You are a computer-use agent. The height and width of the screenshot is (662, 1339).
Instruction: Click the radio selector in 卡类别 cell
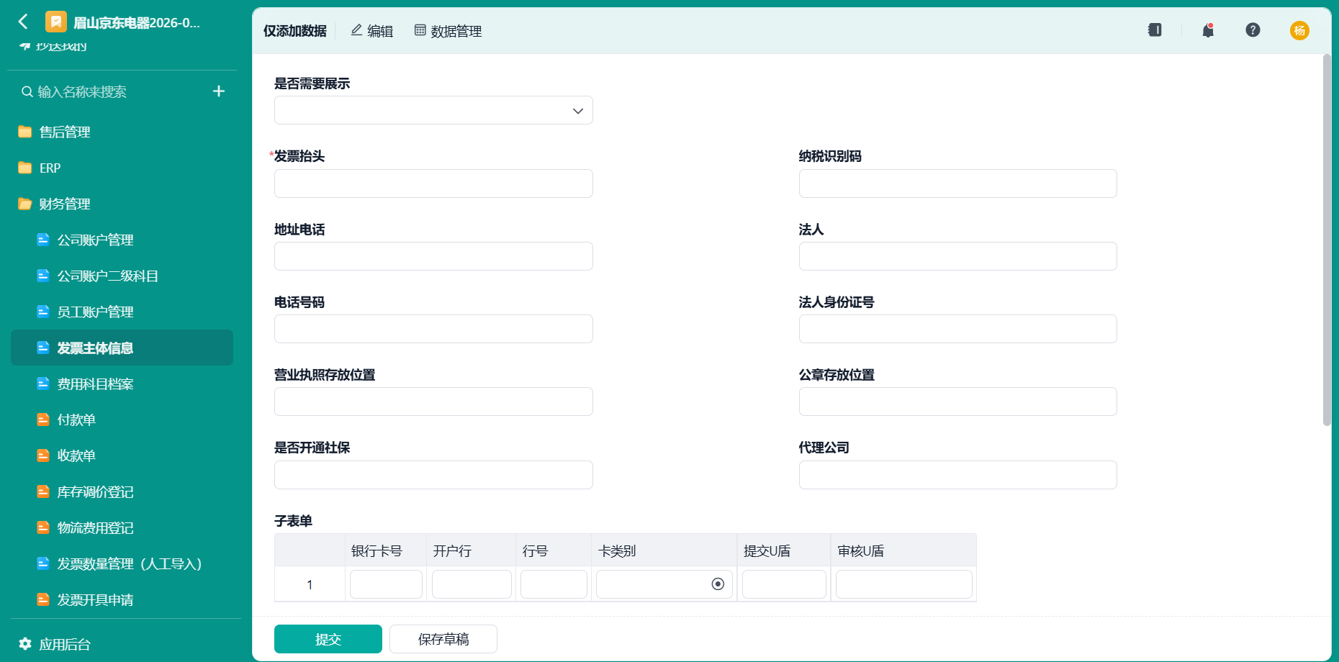tap(718, 584)
